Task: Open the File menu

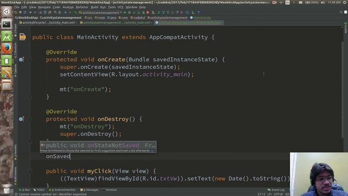Action: [x=17, y=7]
